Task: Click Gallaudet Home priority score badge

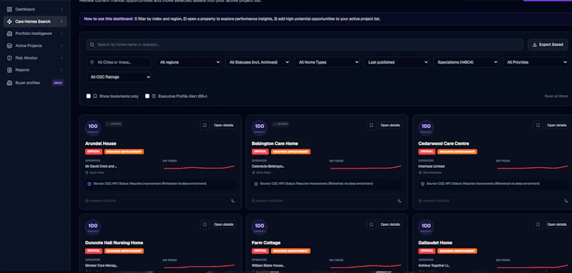Action: [x=426, y=227]
